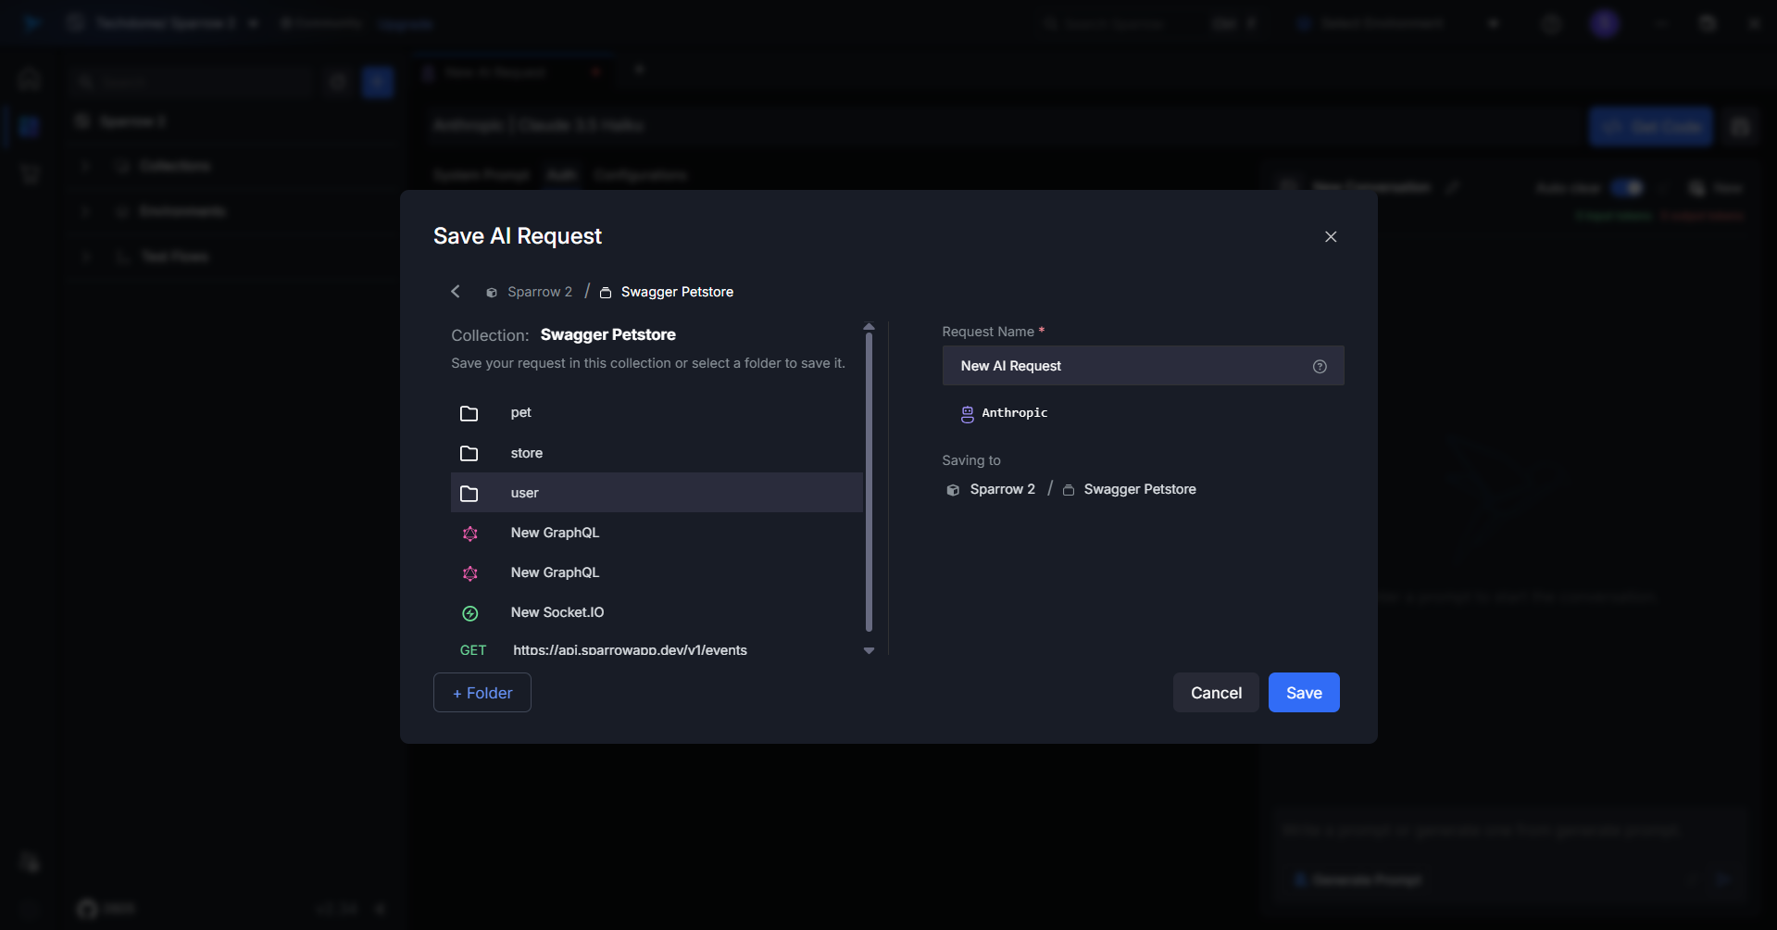Screen dimensions: 1777x930
Task: Click the Cancel button
Action: coord(1215,693)
